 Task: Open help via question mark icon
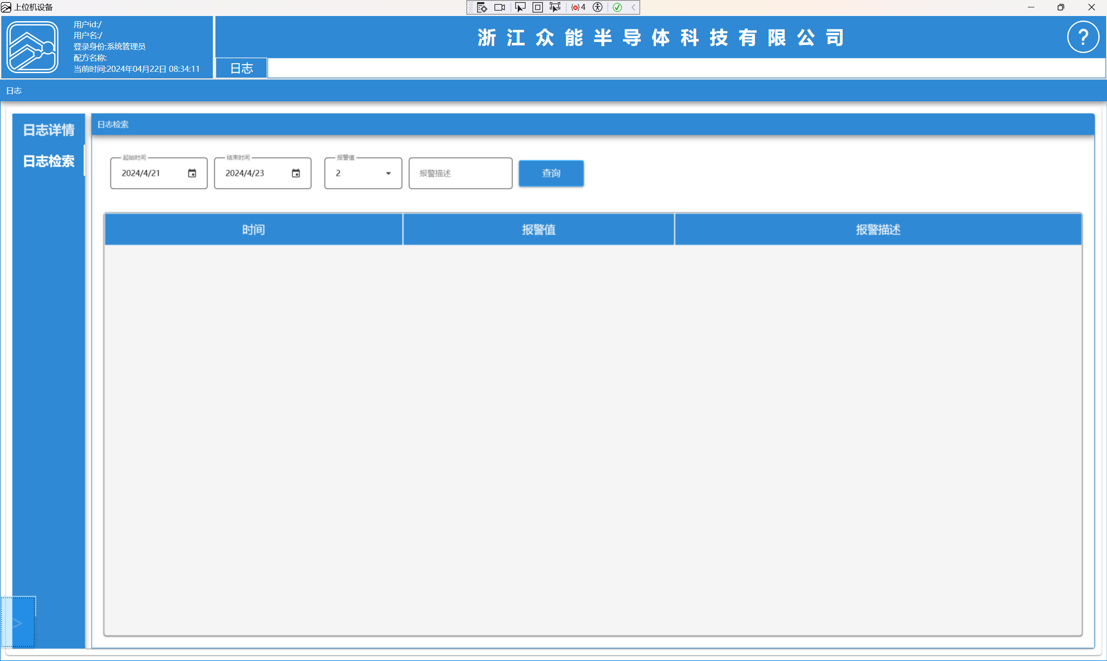1083,36
